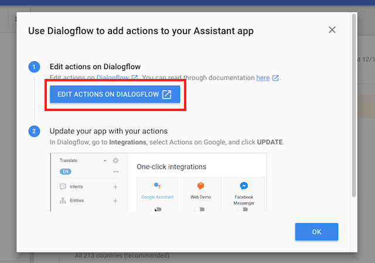Click 'Translate' agent name in preview
This screenshot has height=263, width=375.
click(x=69, y=160)
